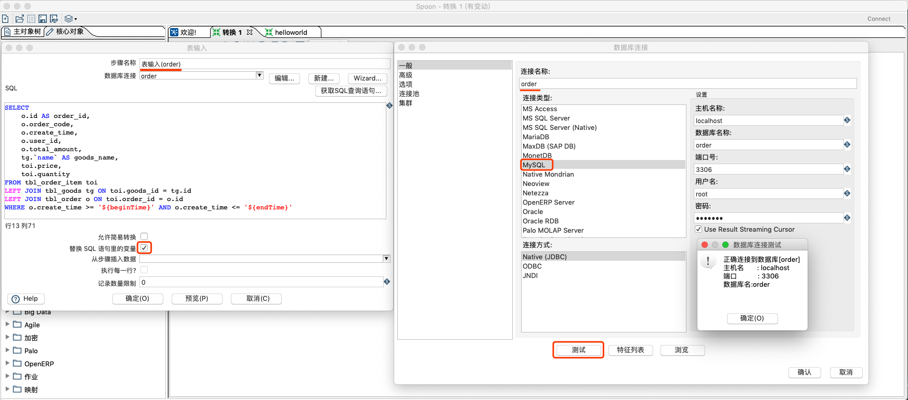Click the 测试 button
The image size is (908, 400).
578,350
